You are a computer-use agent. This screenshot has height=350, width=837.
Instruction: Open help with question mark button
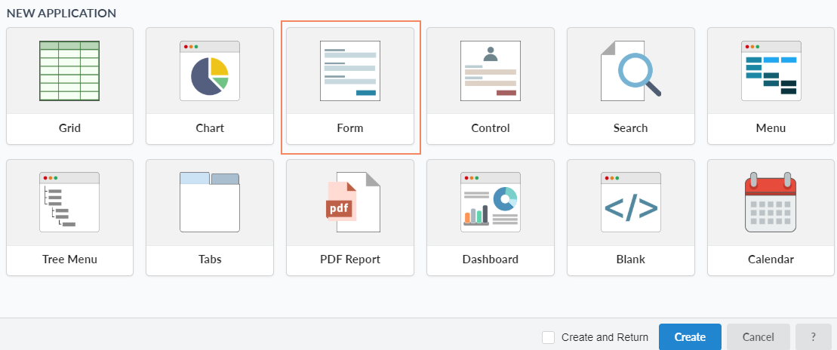click(813, 337)
